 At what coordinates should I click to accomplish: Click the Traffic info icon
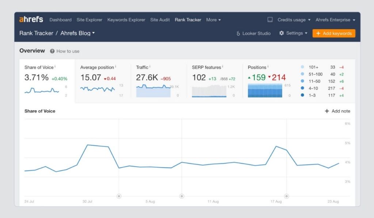[x=150, y=66]
